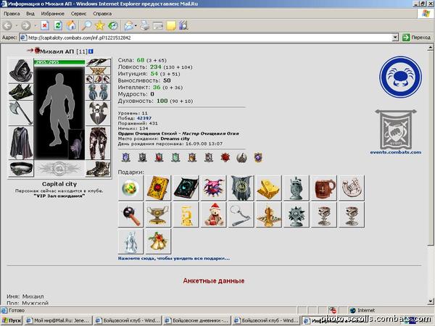Screen dimensions: 435x326
Task: Click the axe weapon slot
Action: click(x=21, y=113)
